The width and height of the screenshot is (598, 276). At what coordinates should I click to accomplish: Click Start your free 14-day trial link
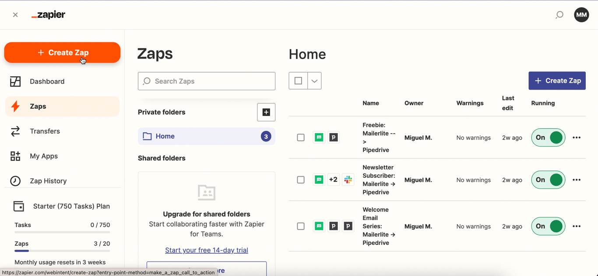click(x=207, y=250)
